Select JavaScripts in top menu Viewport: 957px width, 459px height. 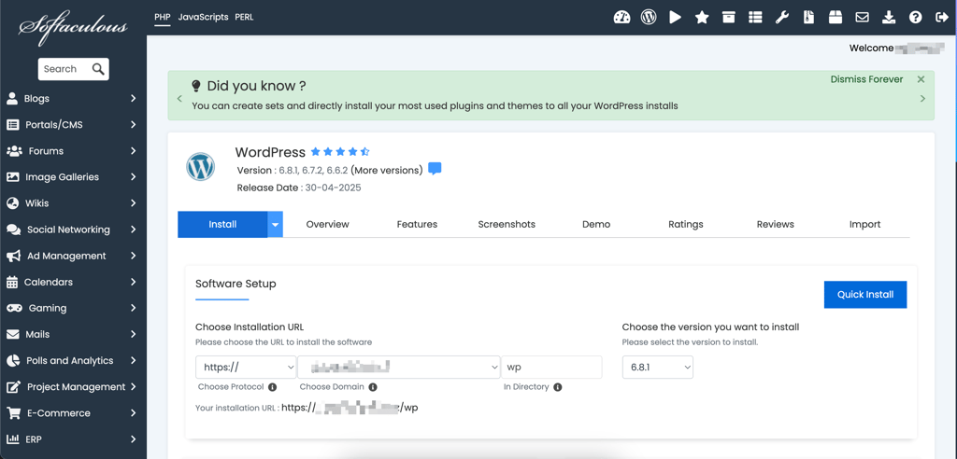[203, 17]
